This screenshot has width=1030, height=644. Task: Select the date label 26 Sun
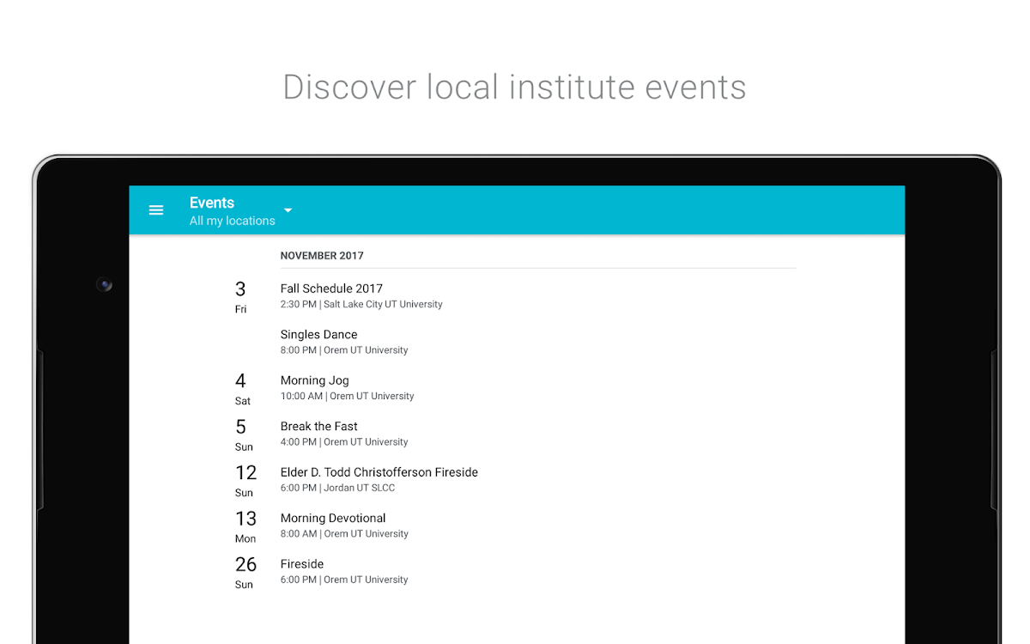coord(245,573)
